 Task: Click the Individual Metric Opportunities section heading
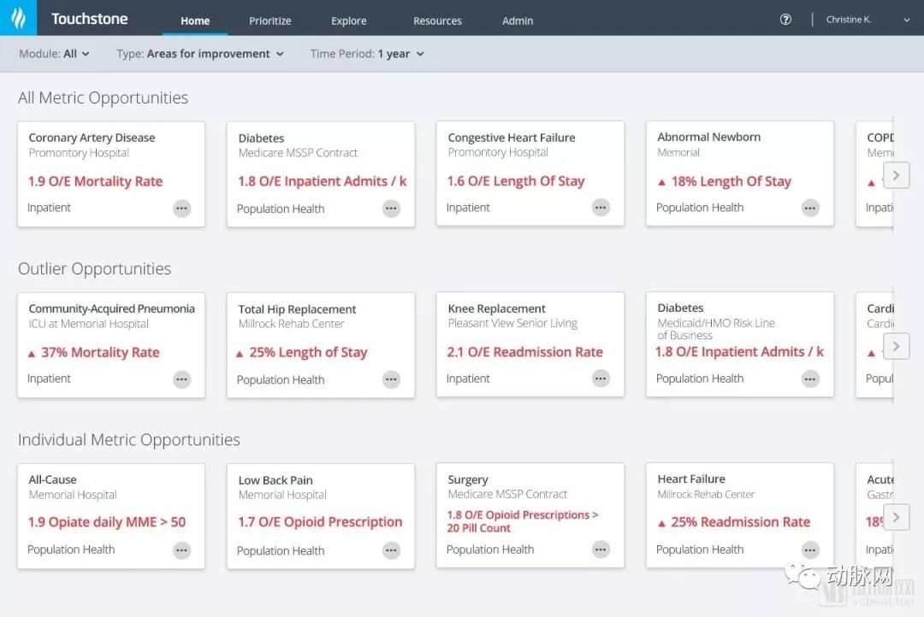pyautogui.click(x=129, y=440)
